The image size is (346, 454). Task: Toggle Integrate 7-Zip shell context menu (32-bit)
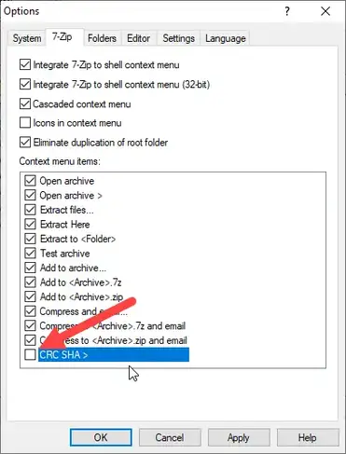point(25,84)
